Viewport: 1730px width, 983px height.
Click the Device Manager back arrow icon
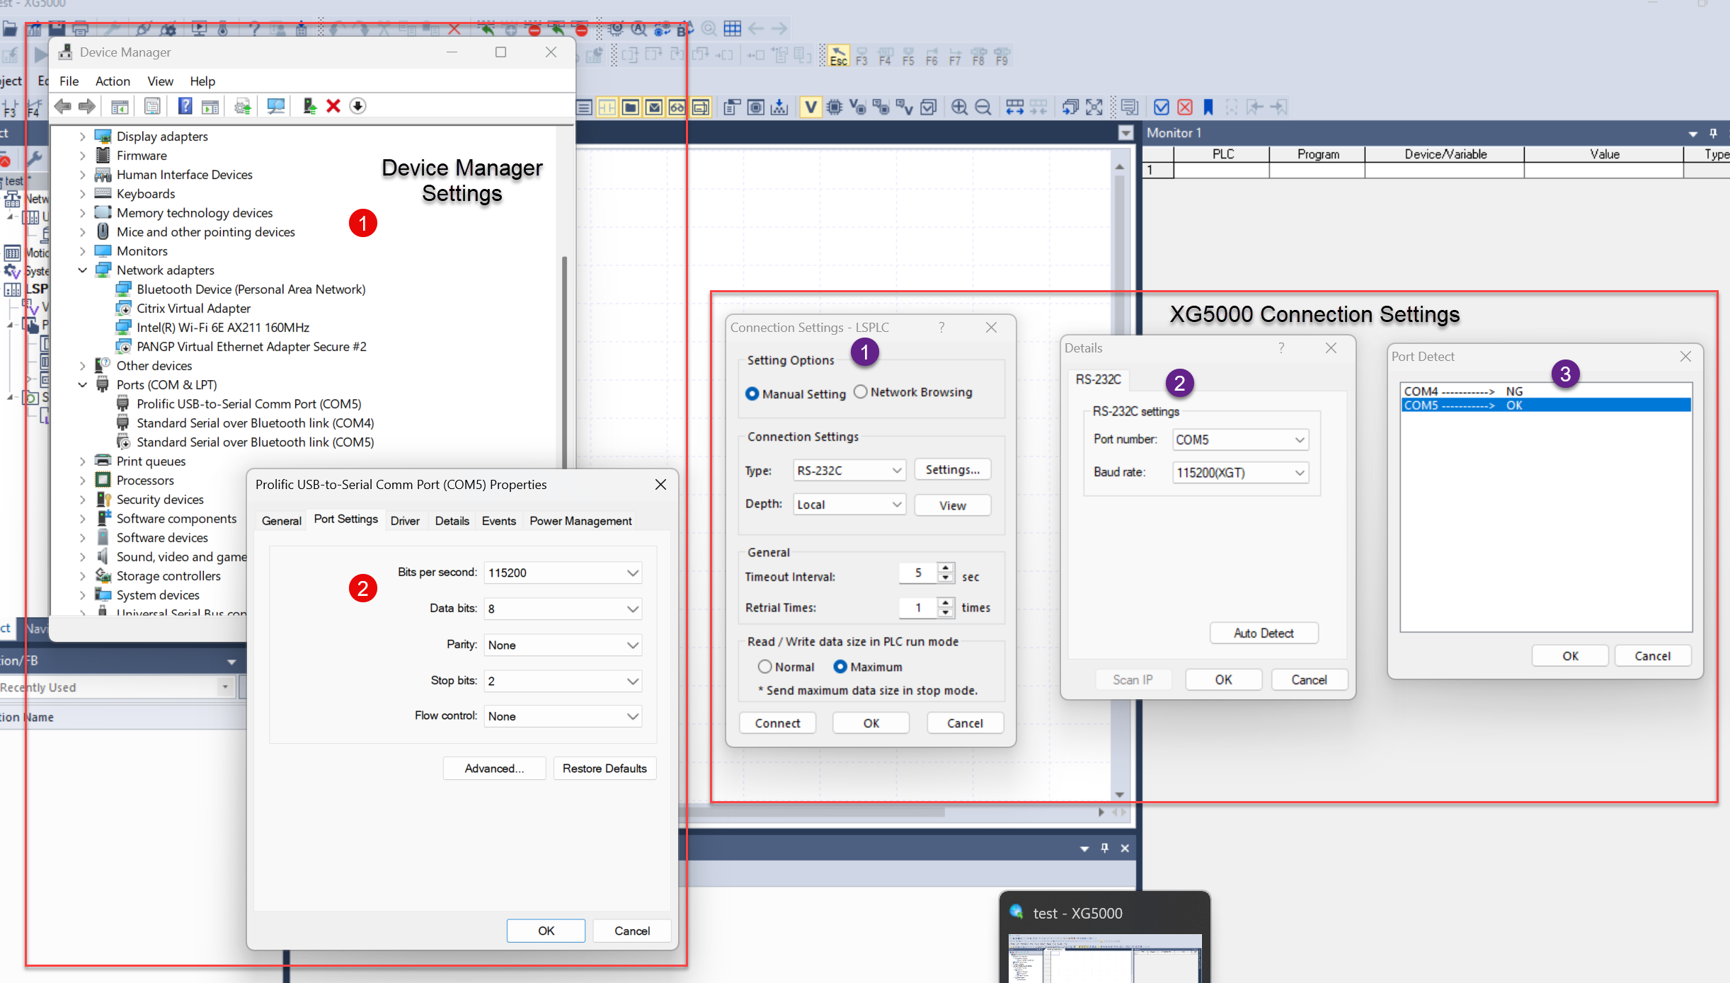[62, 106]
